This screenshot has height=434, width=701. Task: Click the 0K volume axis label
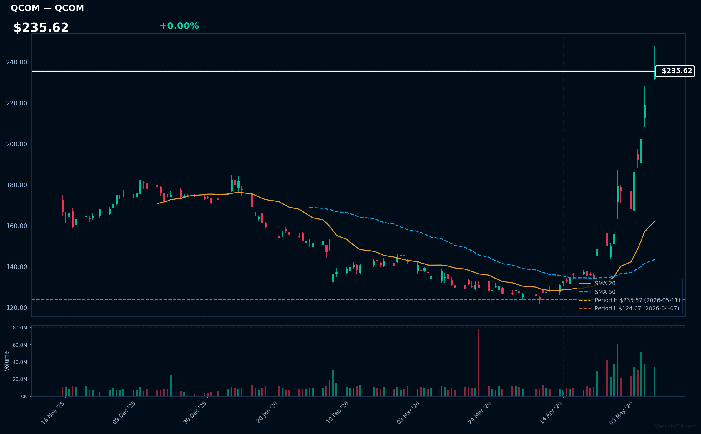24,396
